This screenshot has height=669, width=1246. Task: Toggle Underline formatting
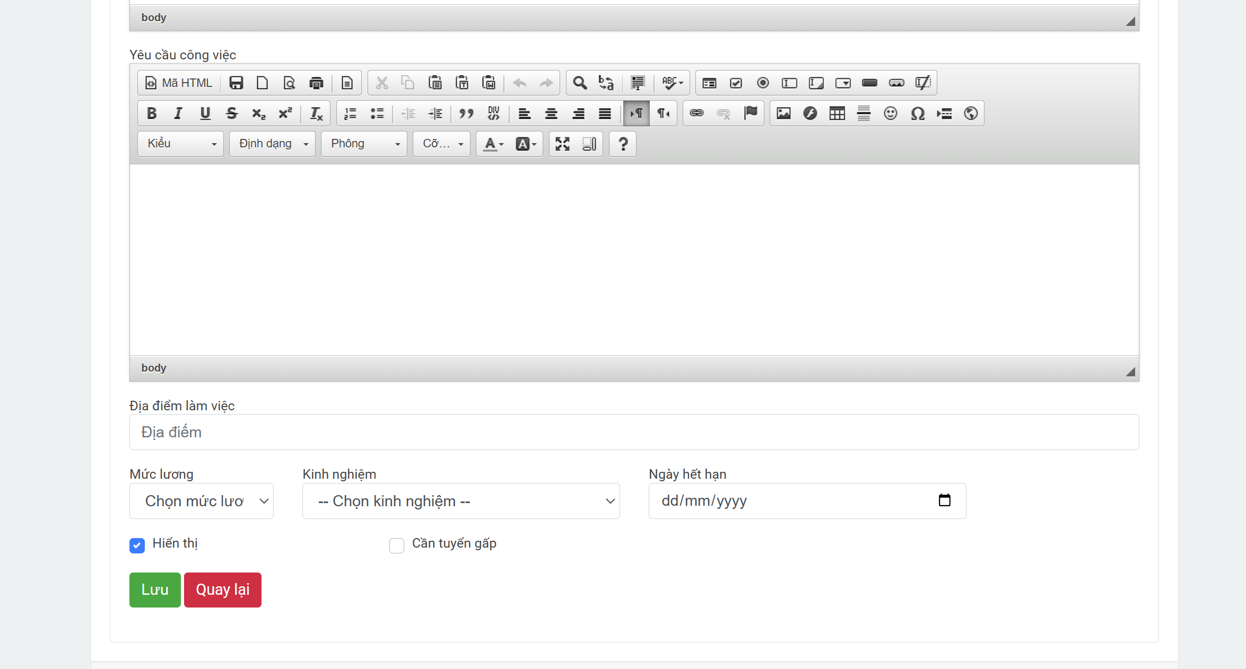(205, 113)
